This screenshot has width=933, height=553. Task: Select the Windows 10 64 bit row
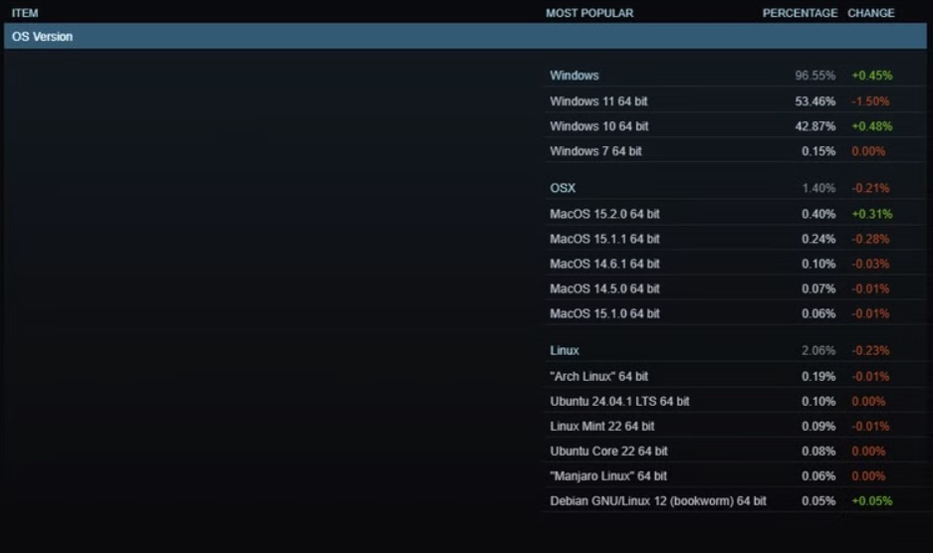coord(734,126)
